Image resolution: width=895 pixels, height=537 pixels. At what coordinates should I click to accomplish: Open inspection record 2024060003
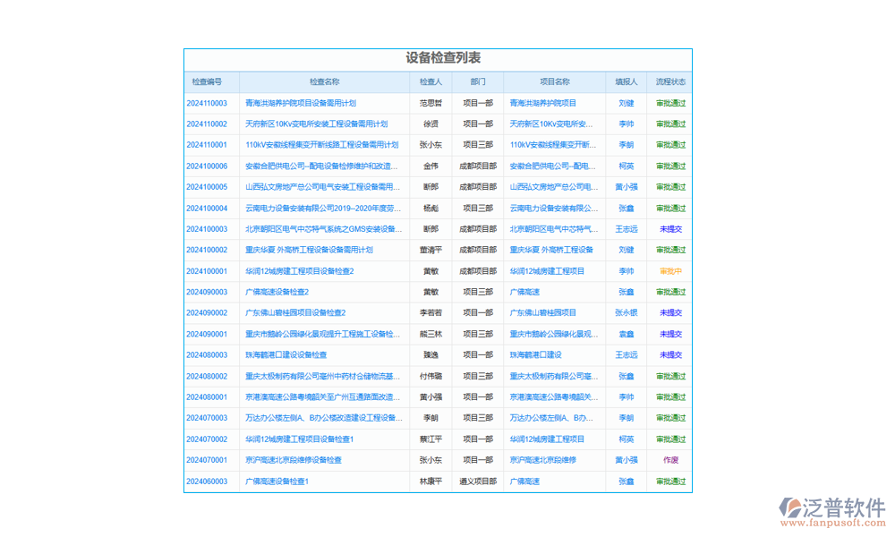click(207, 482)
